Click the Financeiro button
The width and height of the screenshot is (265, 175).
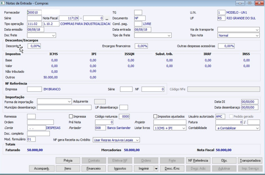[x=94, y=169]
